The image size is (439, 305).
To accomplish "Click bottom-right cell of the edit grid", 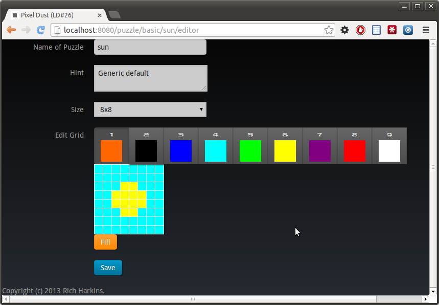I will [x=159, y=230].
